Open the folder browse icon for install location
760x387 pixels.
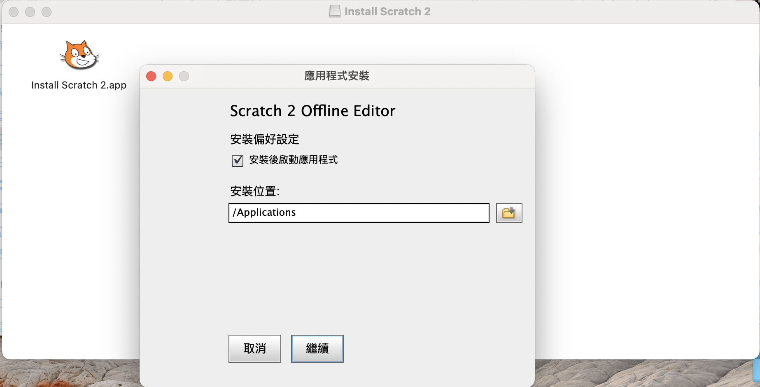click(509, 213)
